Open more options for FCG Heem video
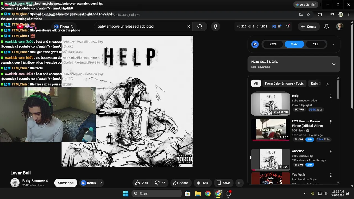This screenshot has height=199, width=354. [x=331, y=122]
